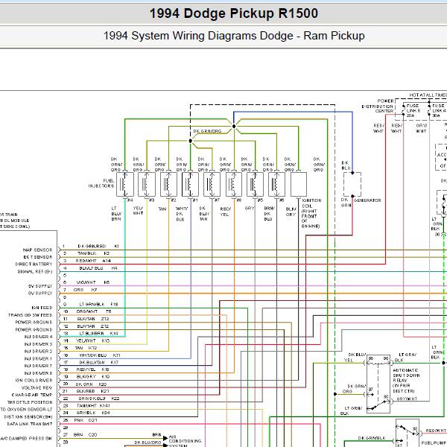Click the "IGN FEED" pin label

point(42,308)
